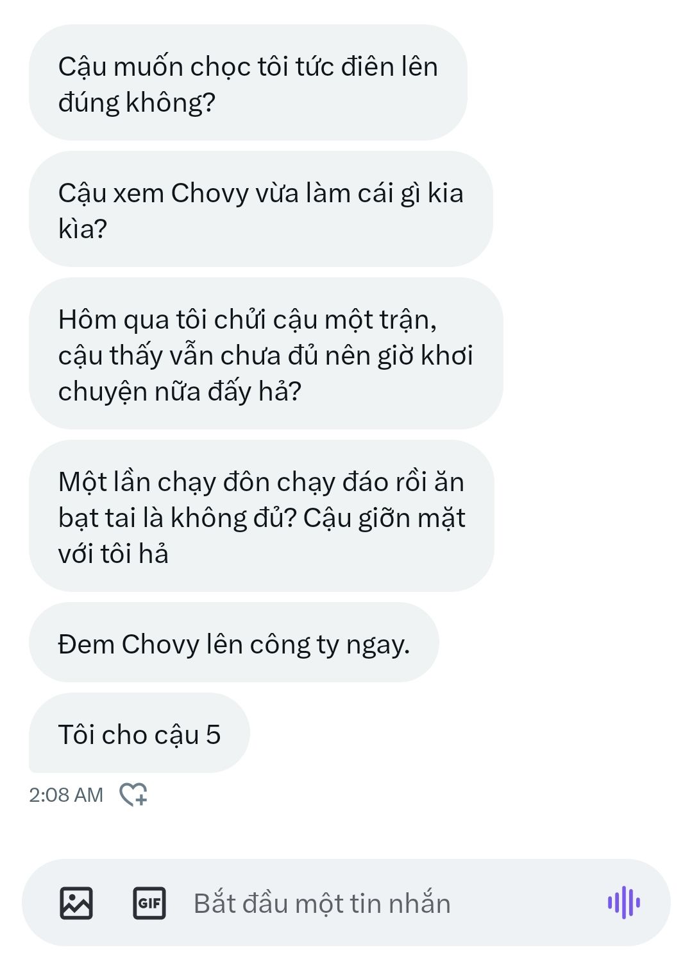Open the GIF picker icon

coord(149,903)
